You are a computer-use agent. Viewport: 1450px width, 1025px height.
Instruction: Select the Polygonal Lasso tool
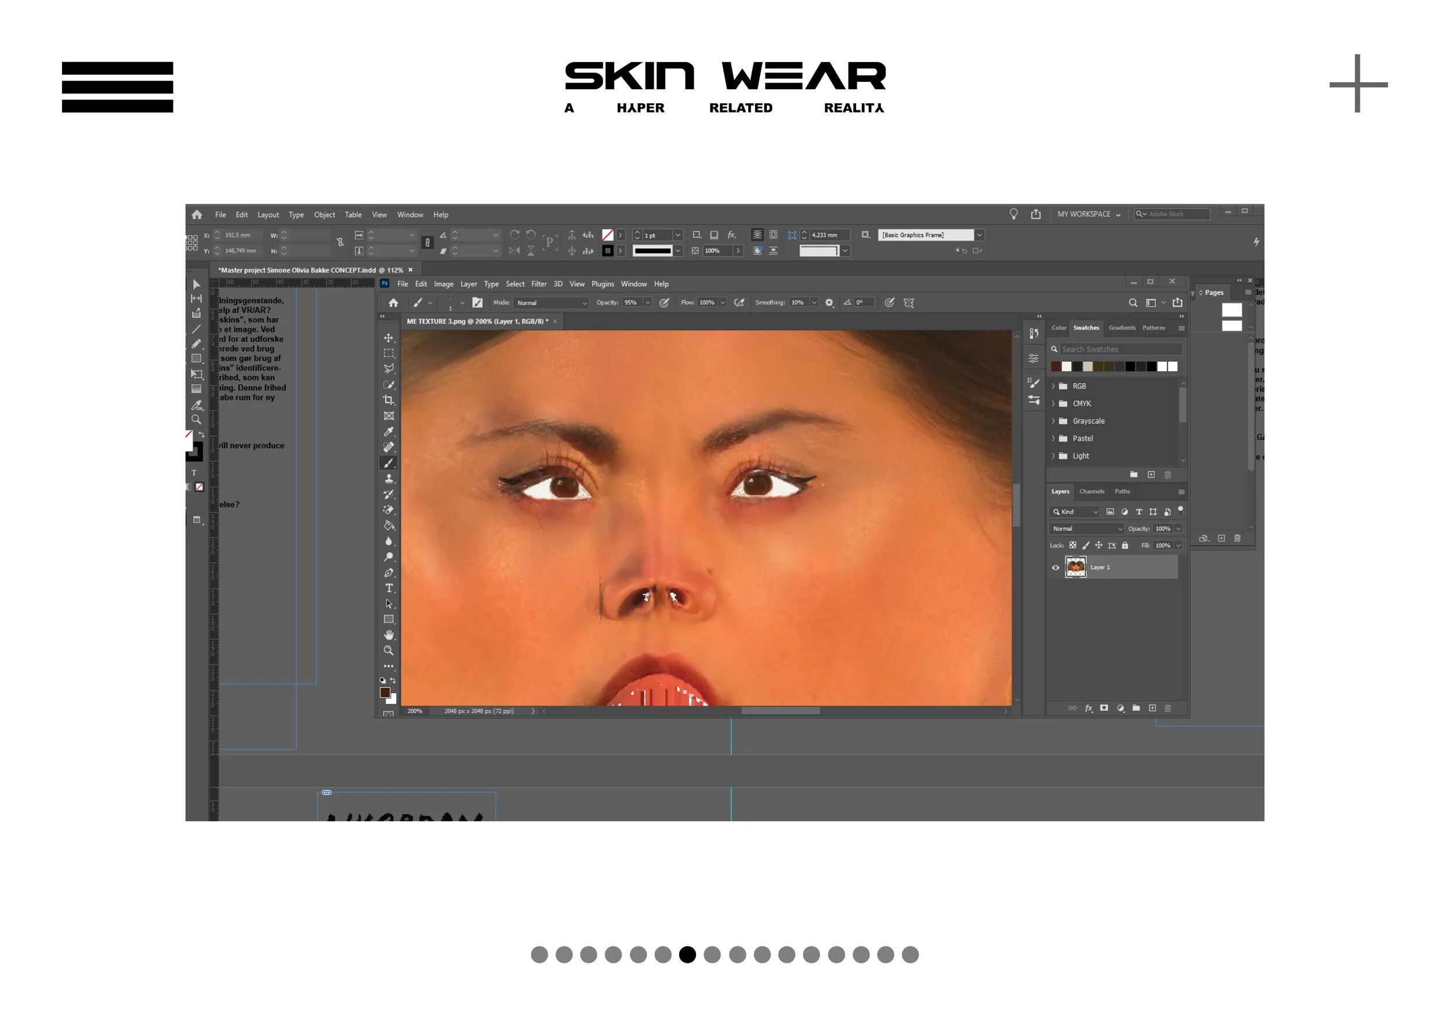click(x=389, y=369)
